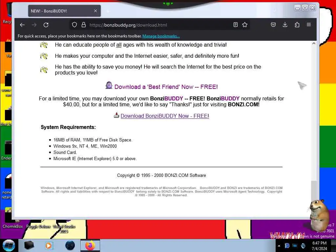The width and height of the screenshot is (336, 252).
Task: Go back with the Firefox back arrow
Action: (22, 25)
